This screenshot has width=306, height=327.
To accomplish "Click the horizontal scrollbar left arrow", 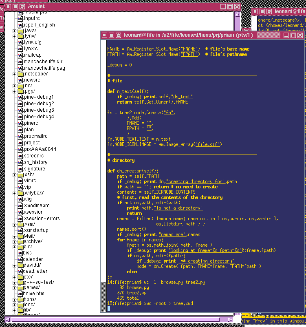I will [x=7, y=319].
